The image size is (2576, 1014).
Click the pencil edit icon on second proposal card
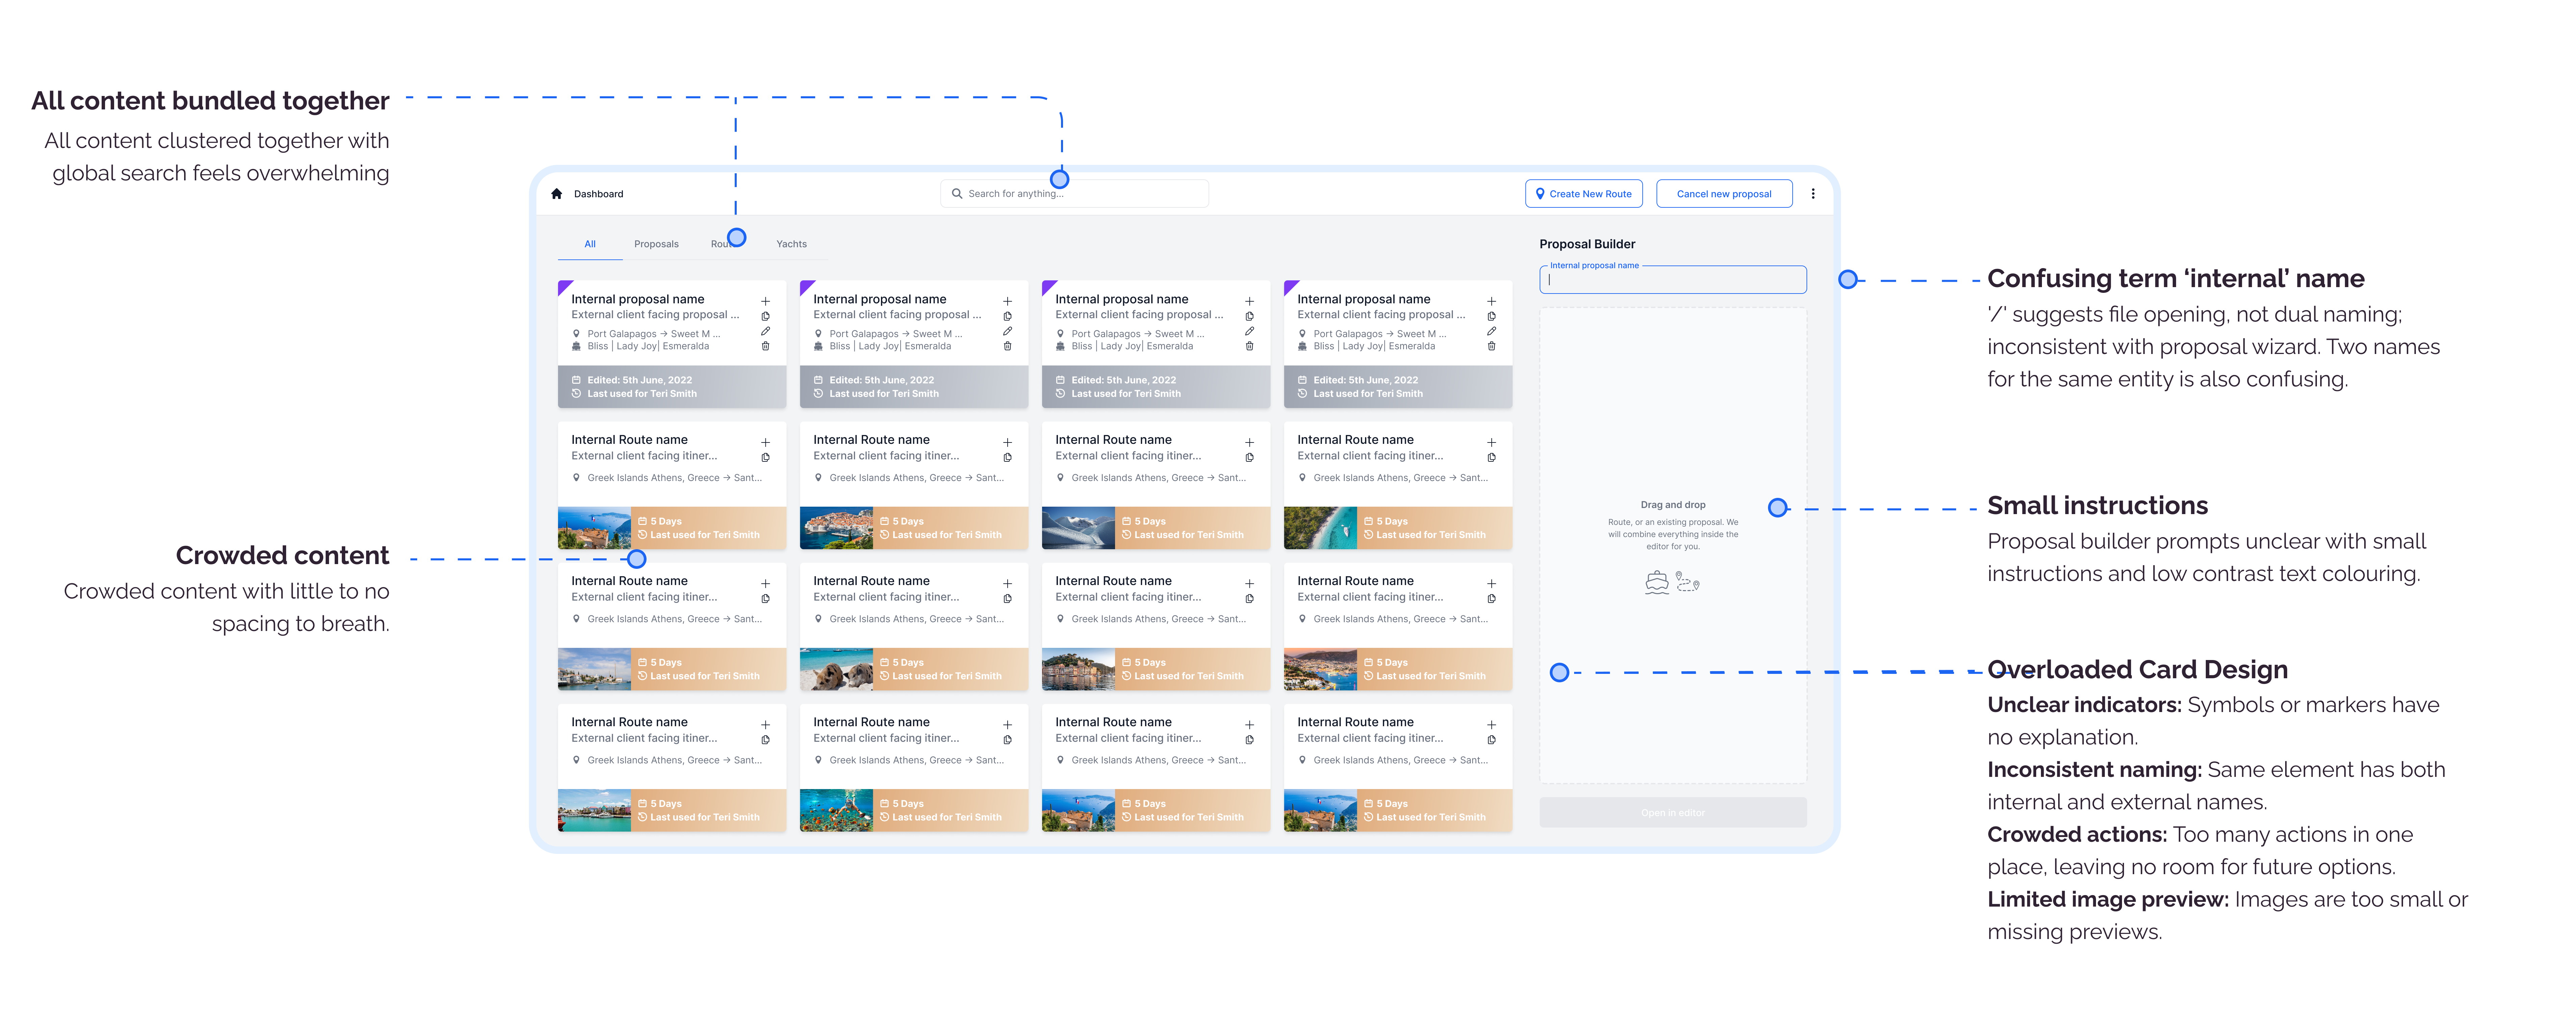coord(1008,331)
